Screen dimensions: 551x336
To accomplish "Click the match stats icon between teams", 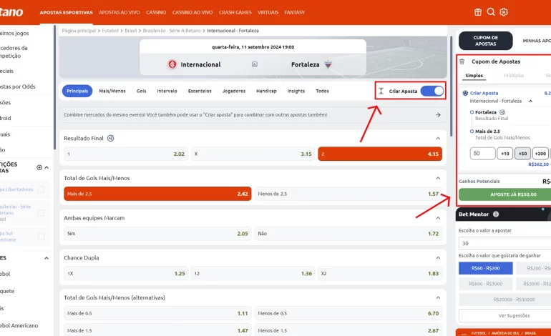I will coord(255,64).
